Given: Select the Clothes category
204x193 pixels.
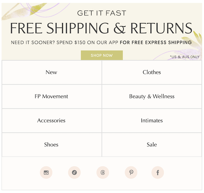Looking at the screenshot, I should [x=152, y=72].
